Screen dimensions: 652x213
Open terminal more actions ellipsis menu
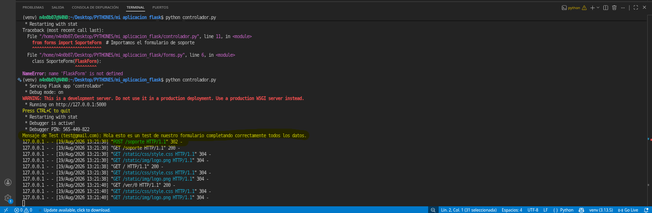[623, 8]
